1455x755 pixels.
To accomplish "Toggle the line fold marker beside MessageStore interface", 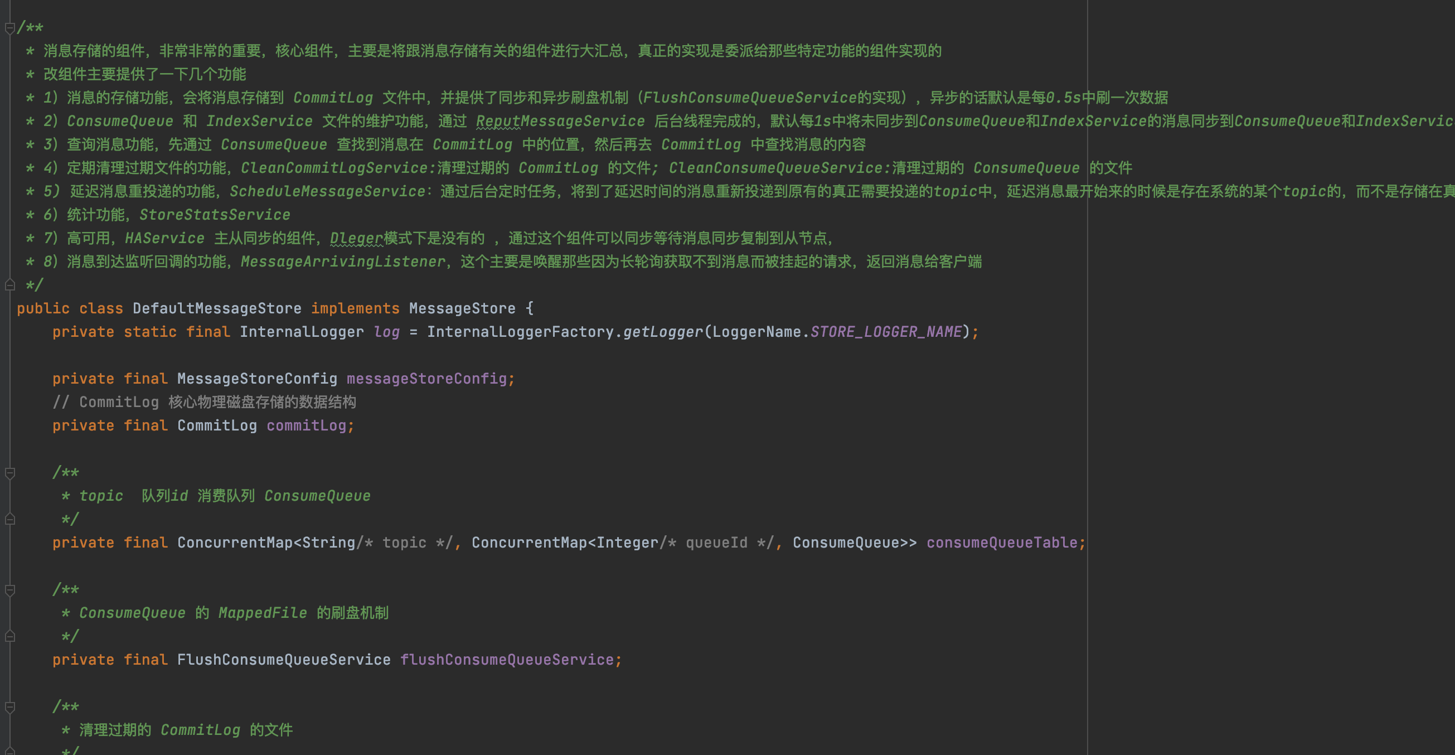I will tap(9, 285).
